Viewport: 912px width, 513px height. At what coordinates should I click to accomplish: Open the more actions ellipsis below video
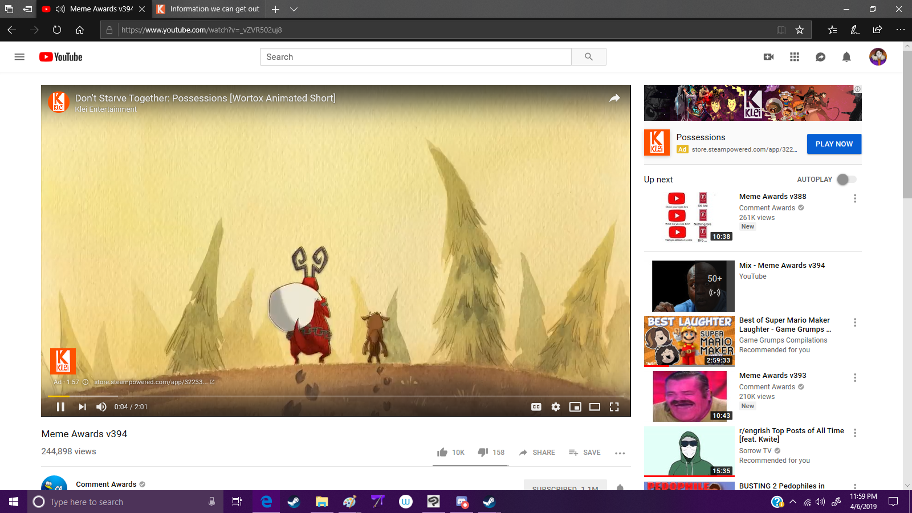tap(620, 453)
